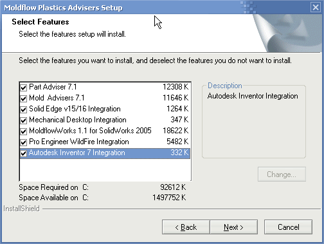The height and width of the screenshot is (244, 324).
Task: Select the Mold Advisers 7.1 row label
Action: pyautogui.click(x=57, y=98)
